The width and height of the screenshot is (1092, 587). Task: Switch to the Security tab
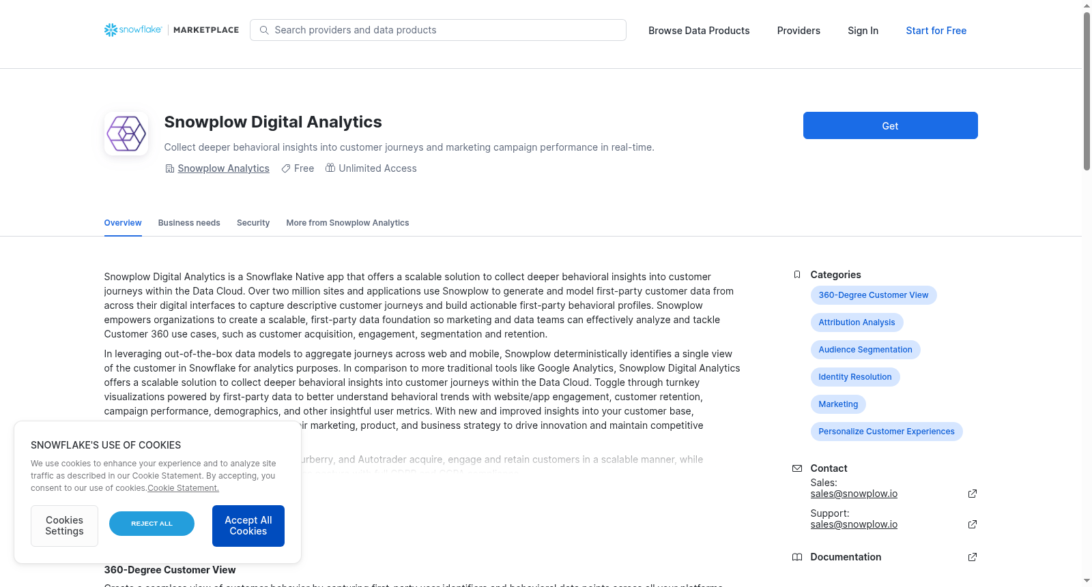(x=253, y=223)
